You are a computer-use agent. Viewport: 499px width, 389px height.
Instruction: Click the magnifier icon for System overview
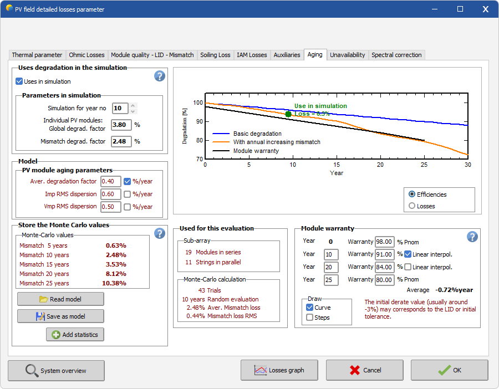pyautogui.click(x=32, y=371)
